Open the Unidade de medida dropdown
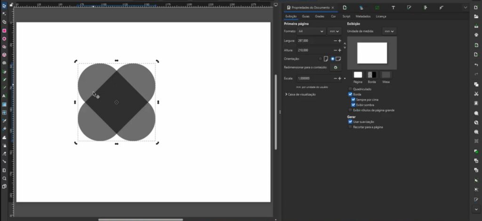482x221 pixels. coord(389,31)
